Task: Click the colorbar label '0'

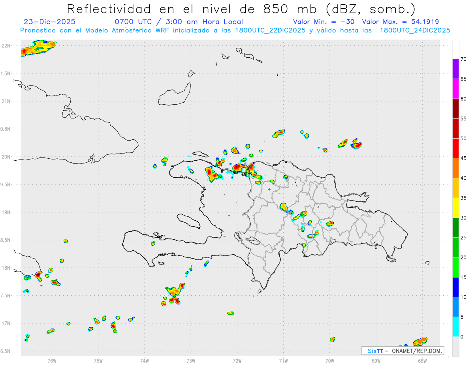Action: (x=462, y=337)
